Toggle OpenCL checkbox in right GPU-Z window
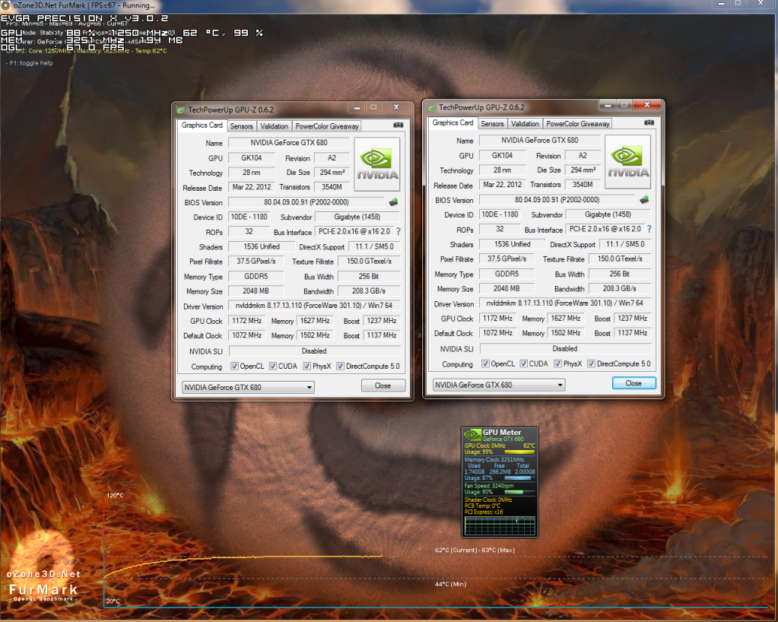Screen dimensions: 778x622 (x=485, y=363)
